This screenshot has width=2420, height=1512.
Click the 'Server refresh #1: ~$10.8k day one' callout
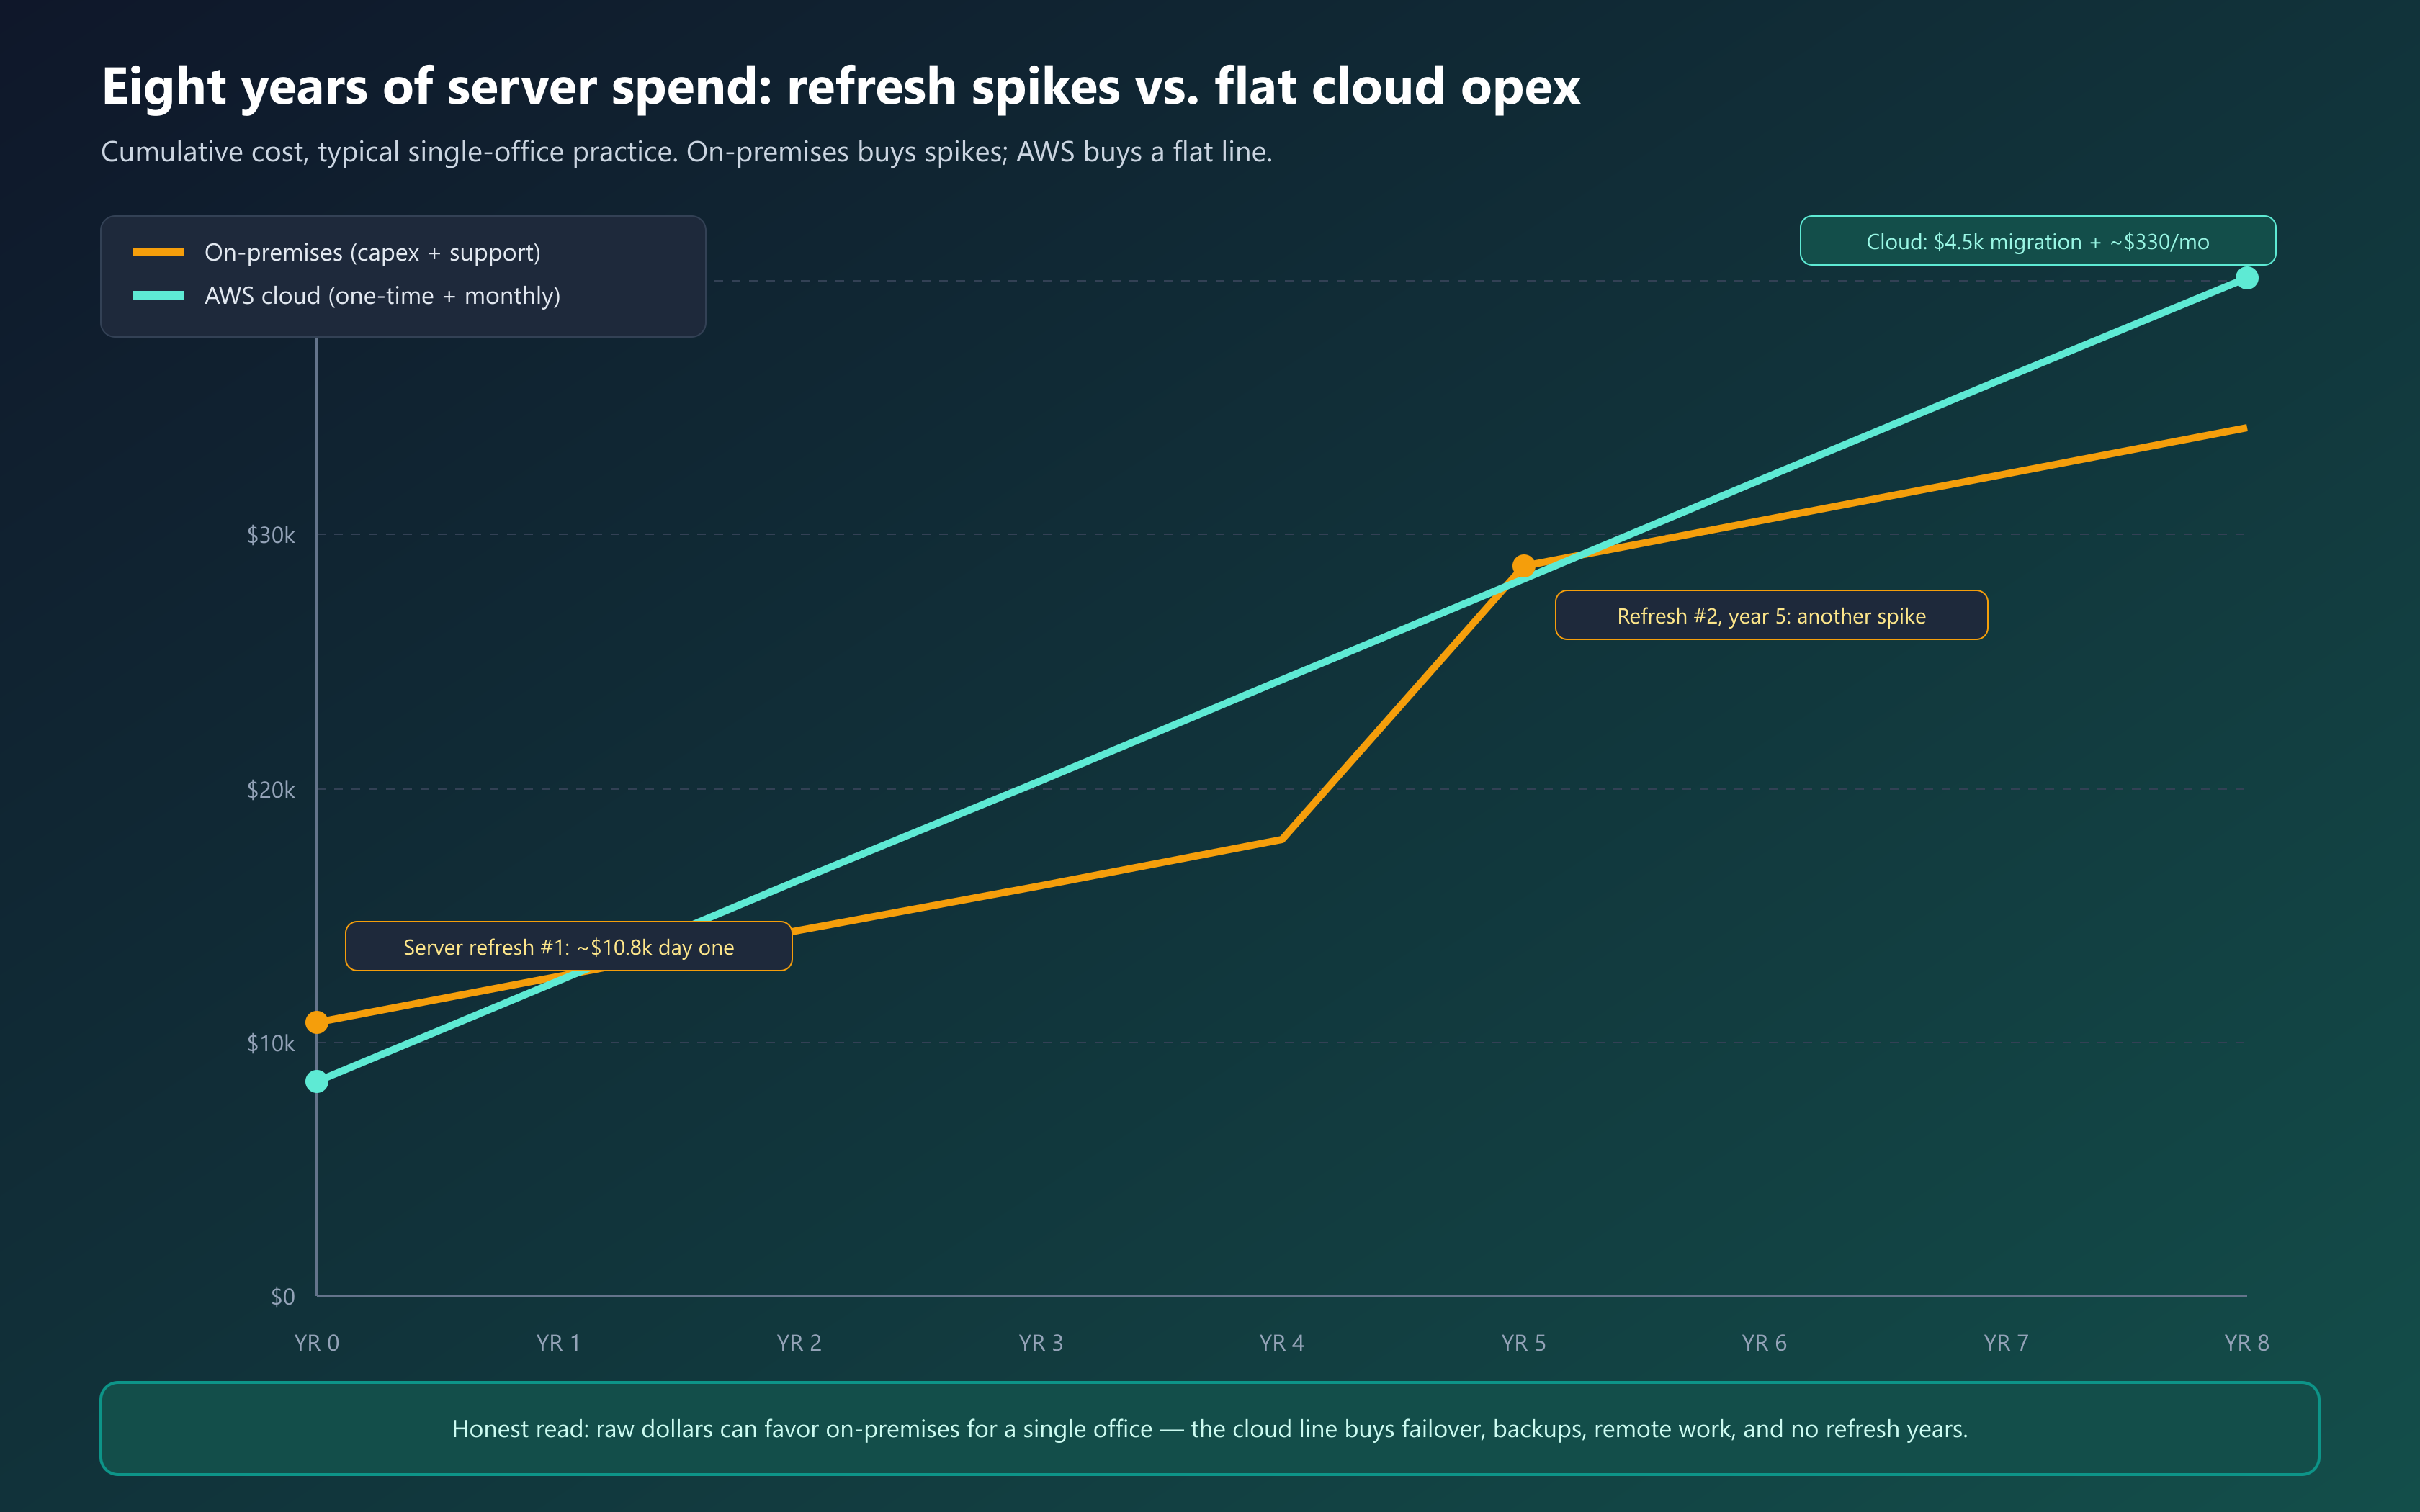coord(568,946)
